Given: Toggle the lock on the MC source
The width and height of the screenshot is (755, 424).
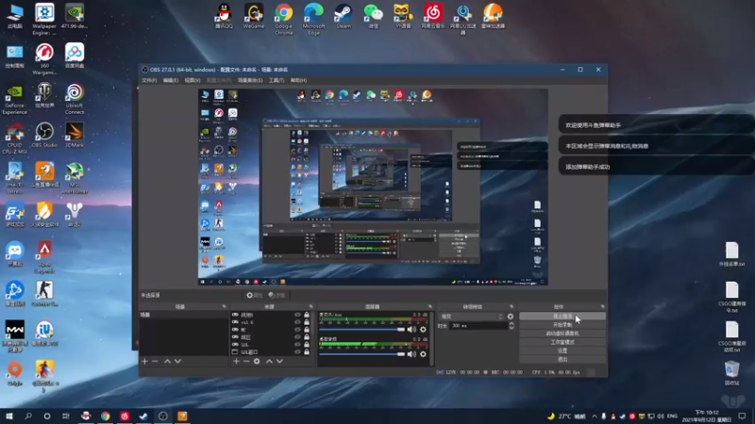Looking at the screenshot, I should (x=307, y=330).
